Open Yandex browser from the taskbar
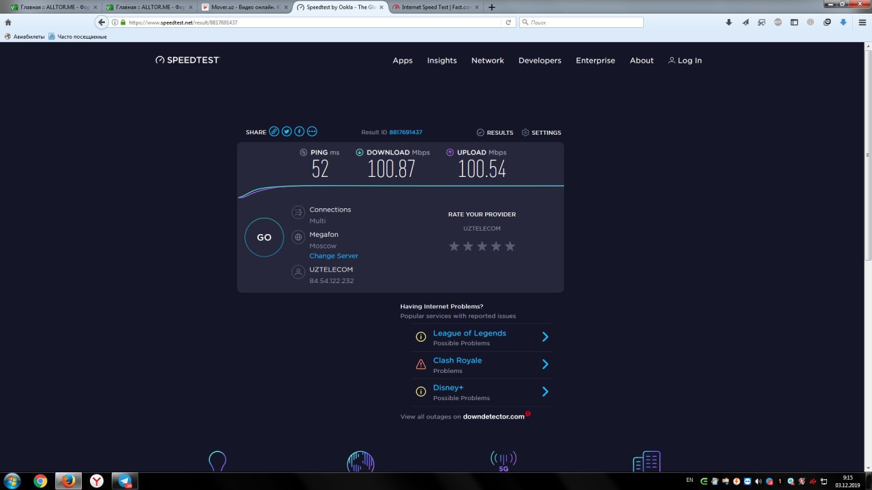Image resolution: width=872 pixels, height=490 pixels. pos(97,481)
